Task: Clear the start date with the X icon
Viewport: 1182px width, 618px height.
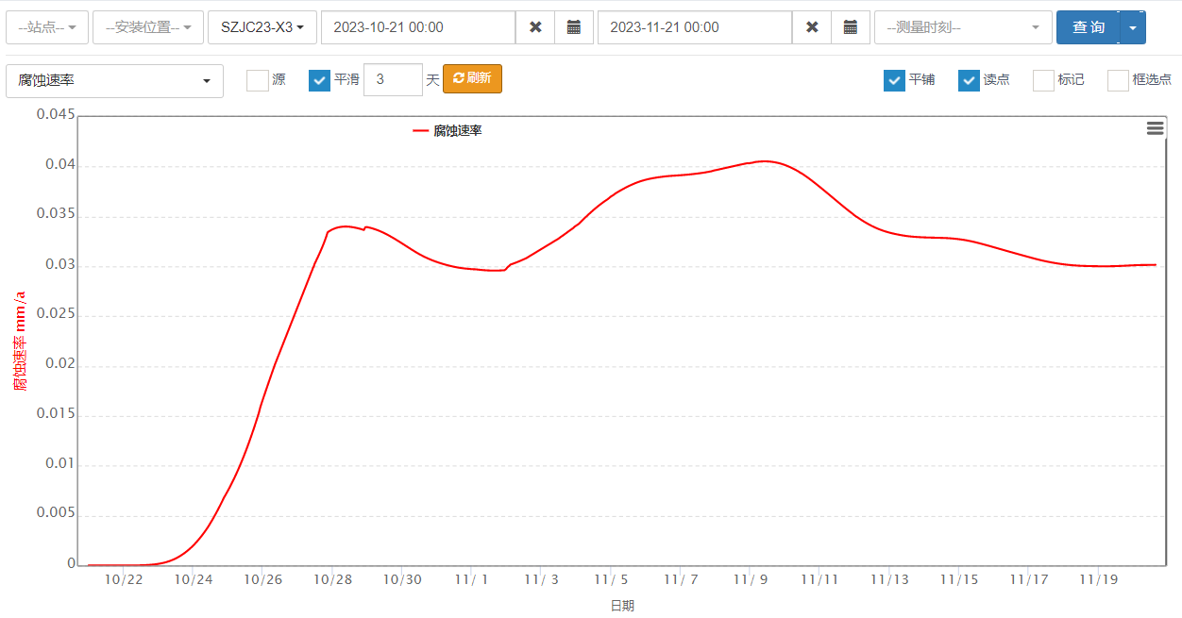Action: tap(535, 27)
